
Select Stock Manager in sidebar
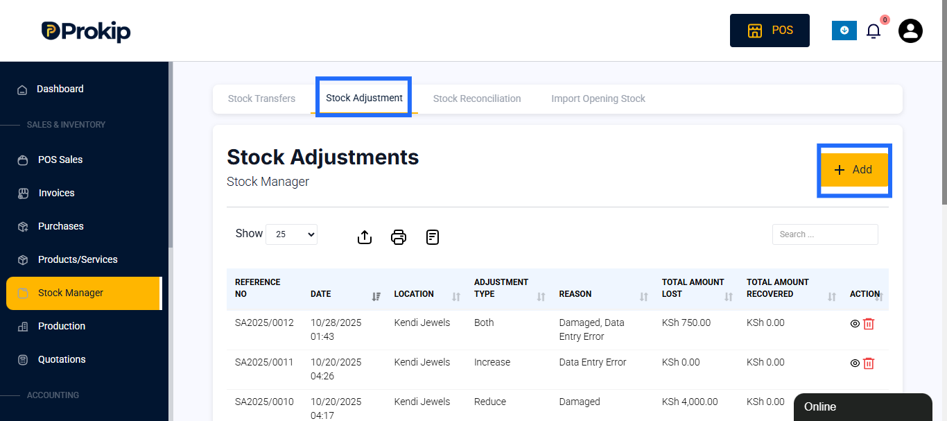click(84, 293)
